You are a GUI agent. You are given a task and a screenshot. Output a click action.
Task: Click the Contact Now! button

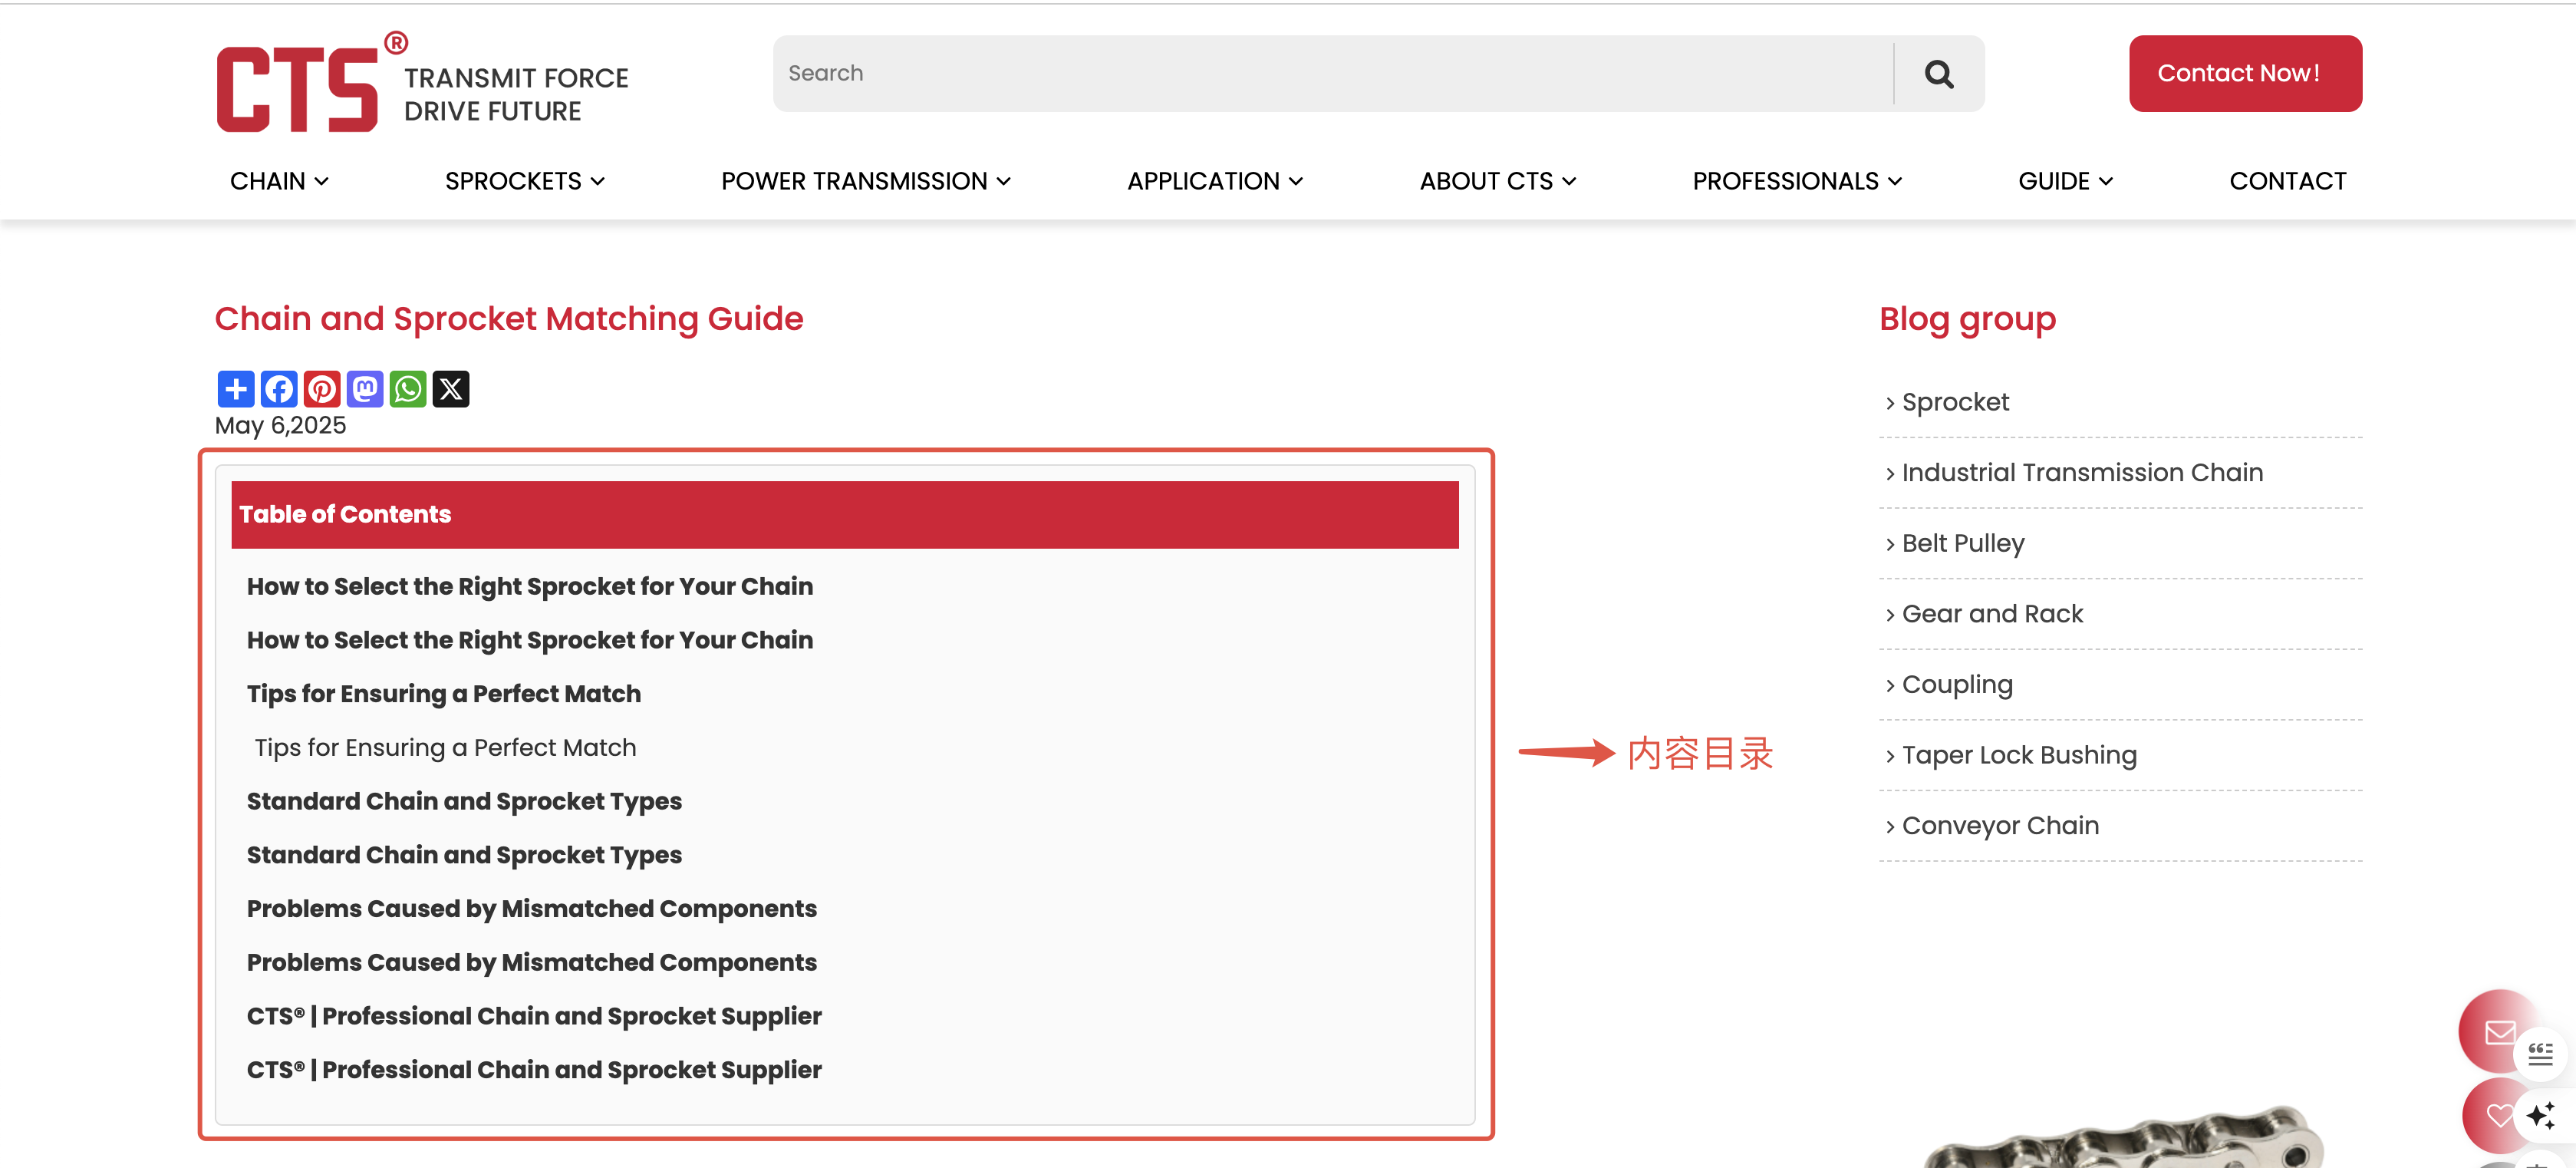coord(2245,74)
